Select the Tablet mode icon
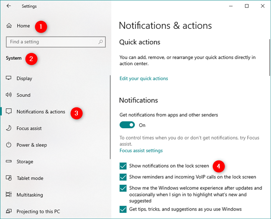Viewport: 271px width, 219px height. click(x=9, y=178)
